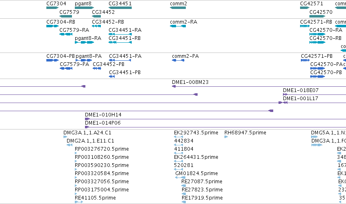Select the RE27087.5prime EST marker

pyautogui.click(x=183, y=186)
